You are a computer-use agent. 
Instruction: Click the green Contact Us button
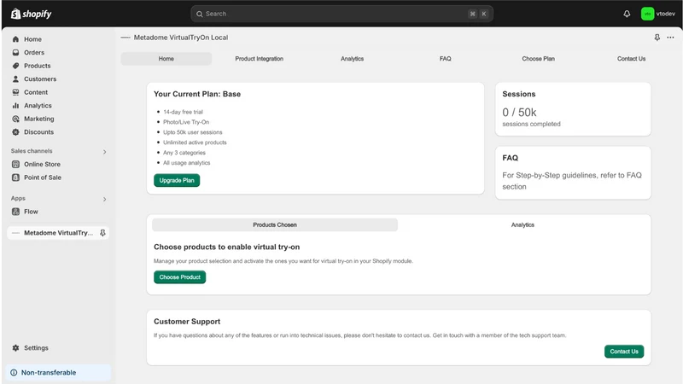coord(624,352)
